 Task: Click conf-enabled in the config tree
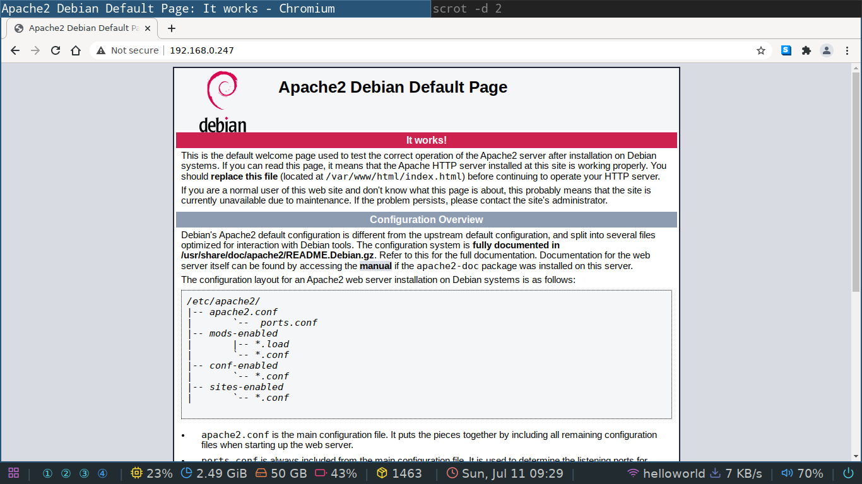pos(244,366)
